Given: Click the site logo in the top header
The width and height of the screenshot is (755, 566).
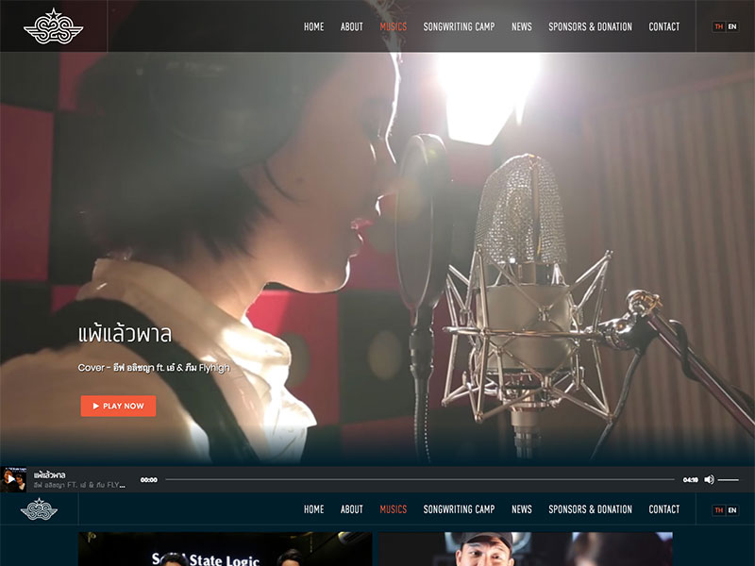Looking at the screenshot, I should coord(53,26).
